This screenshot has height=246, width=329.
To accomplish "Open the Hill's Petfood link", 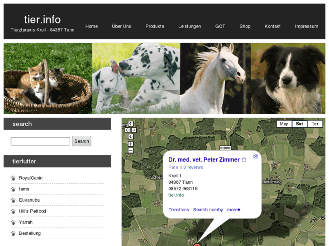I will (x=32, y=211).
